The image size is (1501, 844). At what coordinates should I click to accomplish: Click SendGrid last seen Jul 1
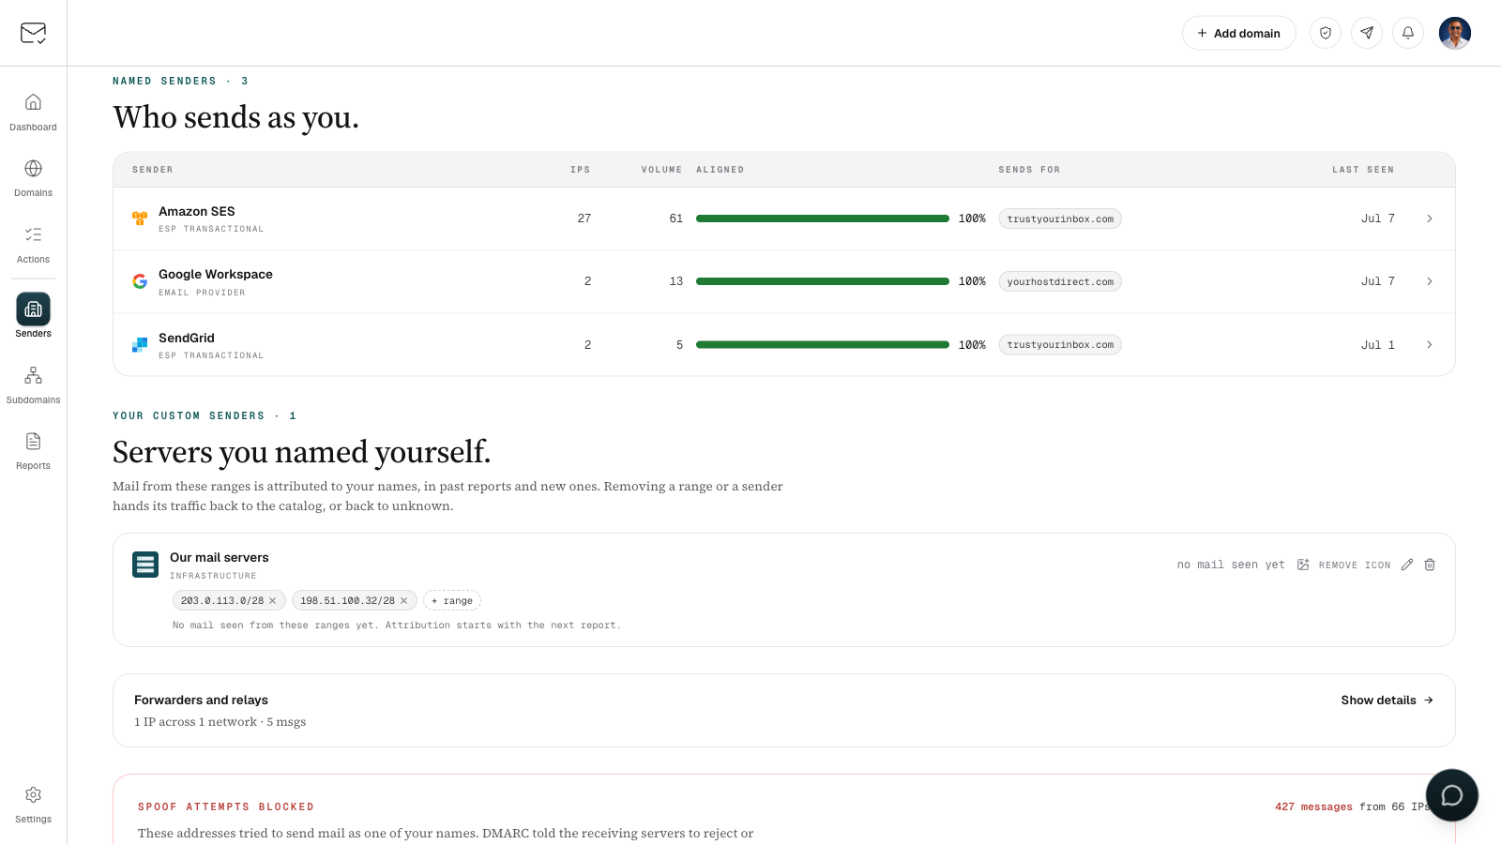pyautogui.click(x=1378, y=345)
